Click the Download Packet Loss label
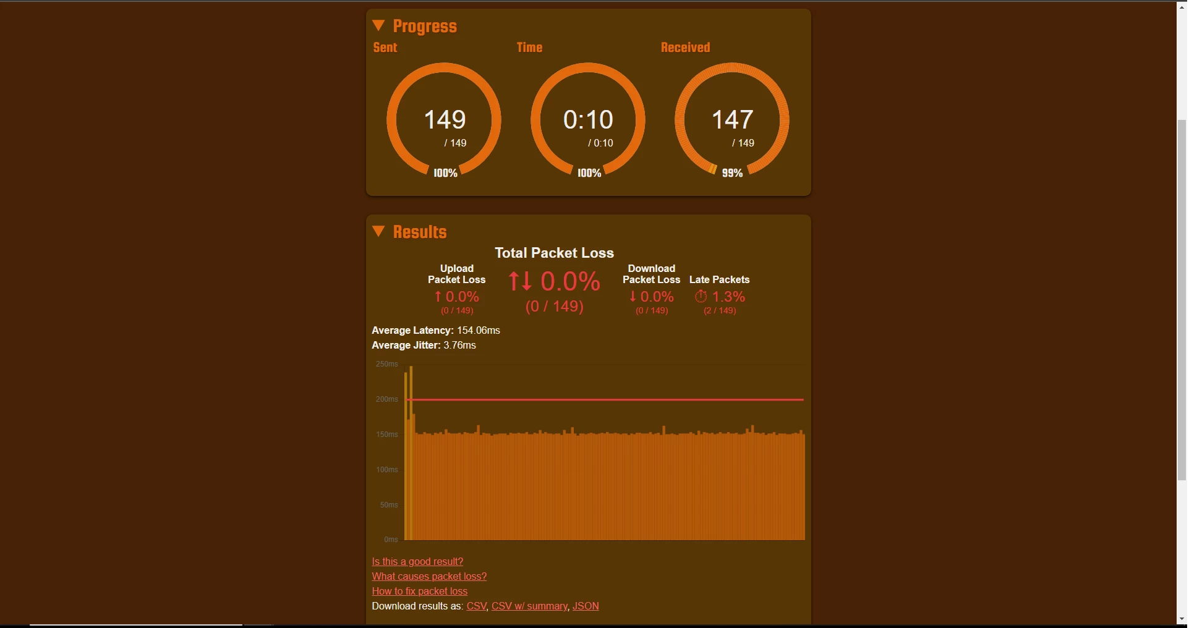 click(x=652, y=274)
